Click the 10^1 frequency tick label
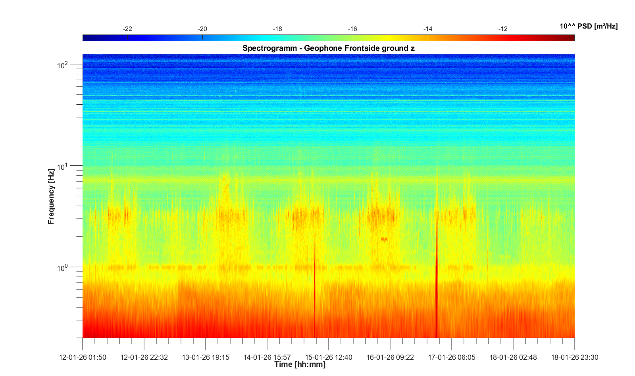Viewport: 635px width, 376px height. (63, 166)
